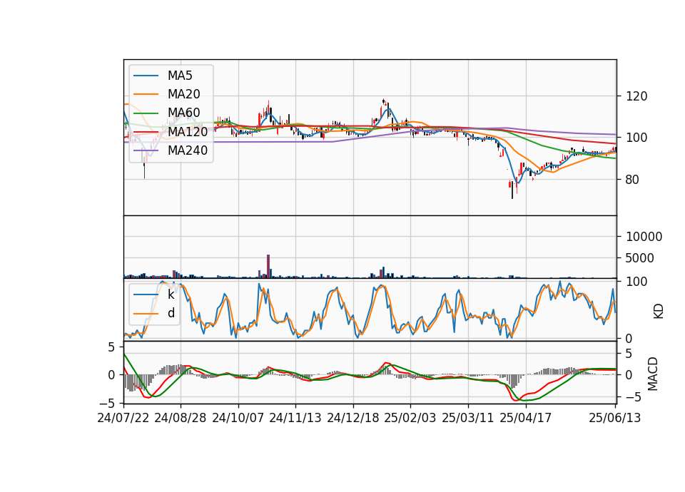Click the KD axis title
This screenshot has height=492, width=685.
tap(659, 312)
